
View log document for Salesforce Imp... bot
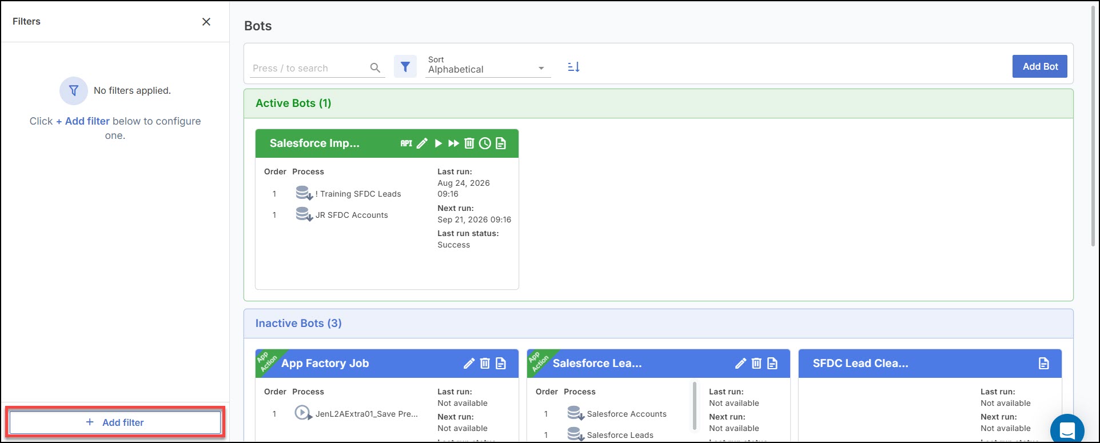[x=501, y=143]
